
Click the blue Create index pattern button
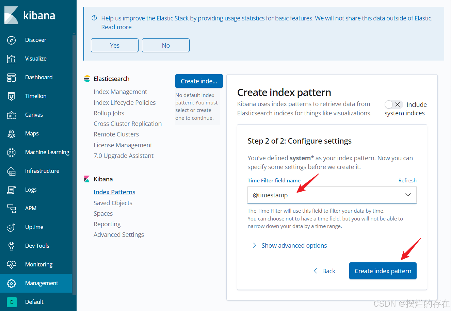(383, 271)
